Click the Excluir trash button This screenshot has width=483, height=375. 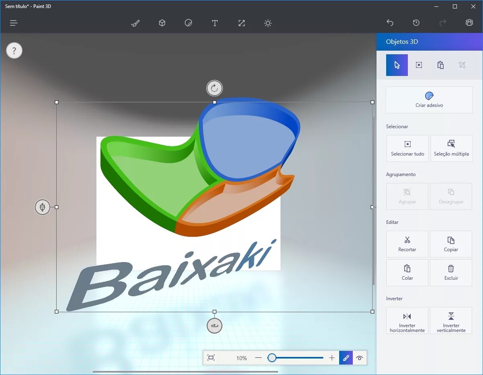[451, 273]
